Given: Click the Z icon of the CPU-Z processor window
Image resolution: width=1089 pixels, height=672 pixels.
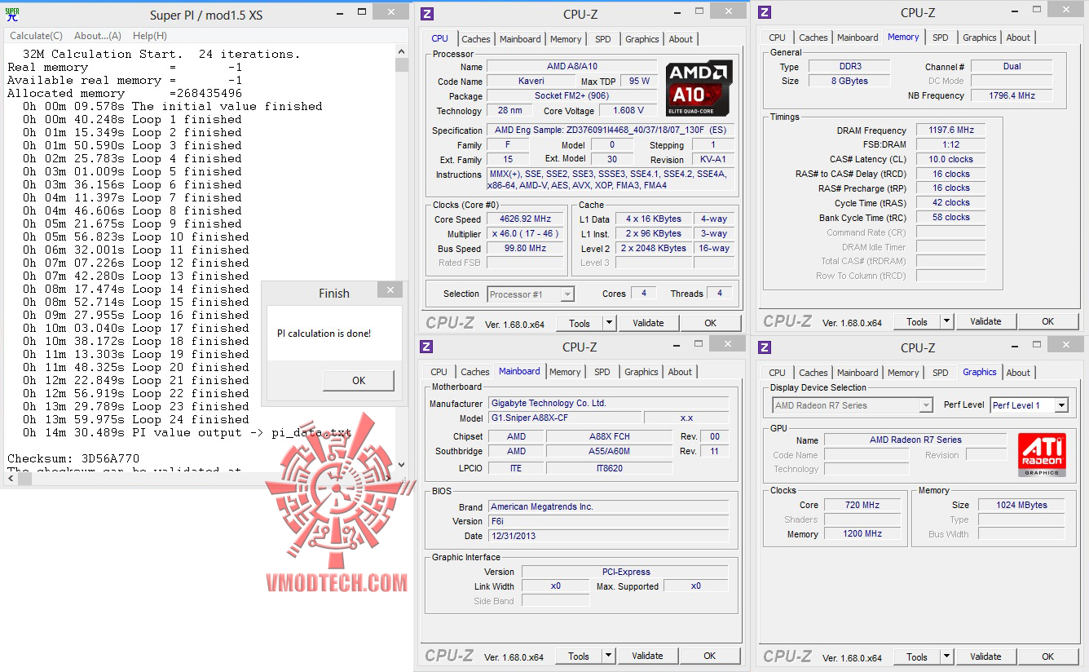Looking at the screenshot, I should point(426,14).
